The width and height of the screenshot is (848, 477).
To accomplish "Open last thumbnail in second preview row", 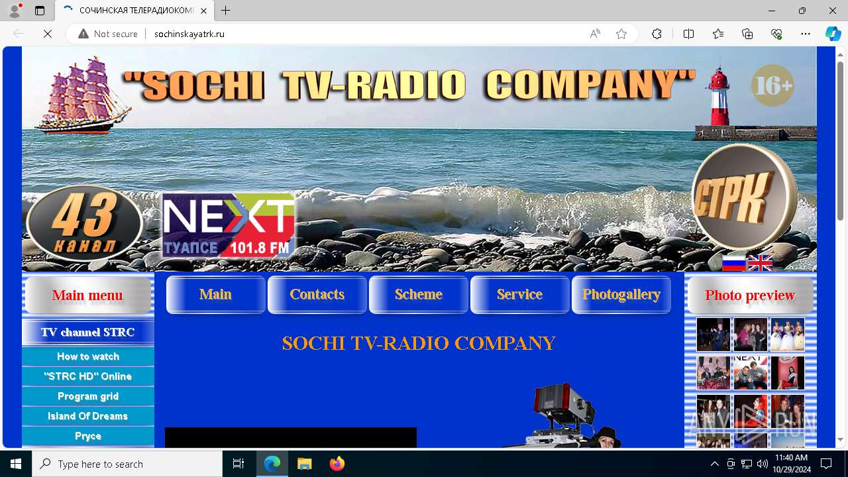I will pos(788,373).
